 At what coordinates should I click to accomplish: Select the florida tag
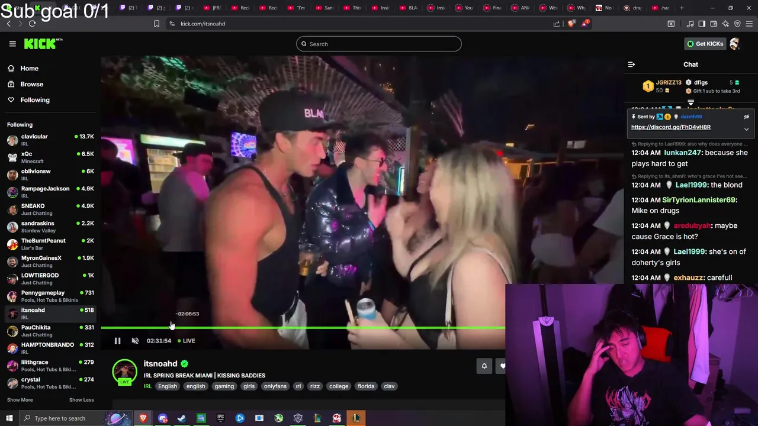pyautogui.click(x=366, y=386)
